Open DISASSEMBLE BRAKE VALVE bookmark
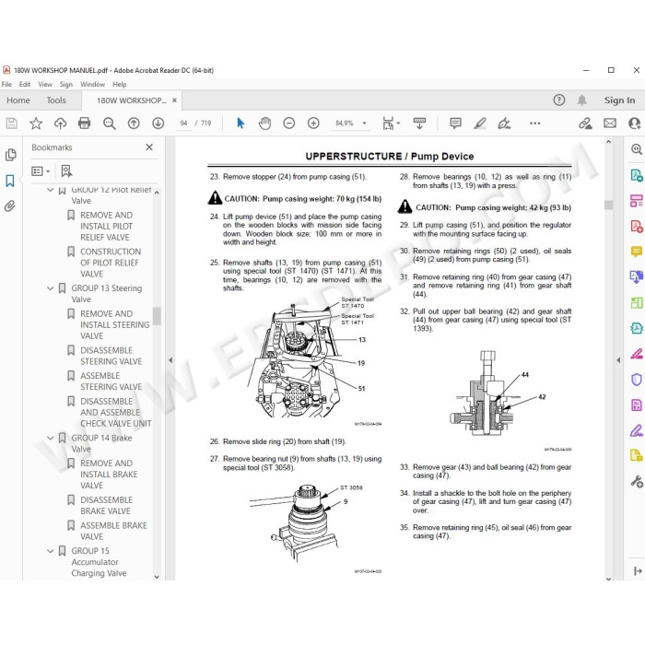Image resolution: width=645 pixels, height=645 pixels. click(107, 506)
